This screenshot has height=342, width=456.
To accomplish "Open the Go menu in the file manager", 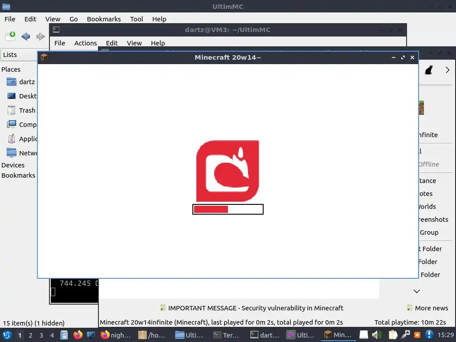I will coord(73,19).
